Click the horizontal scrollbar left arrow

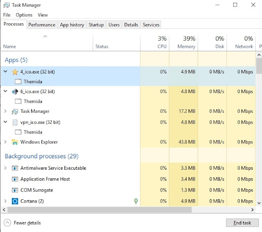(x=4, y=209)
